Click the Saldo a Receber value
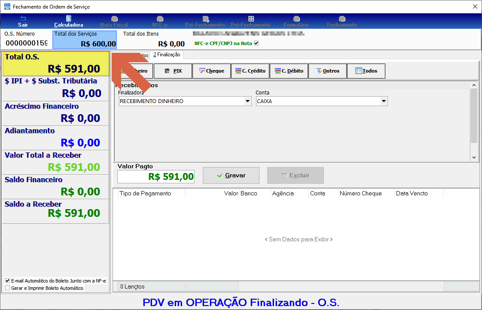This screenshot has width=482, height=310. [74, 213]
